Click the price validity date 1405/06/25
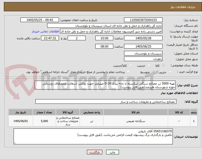The width and height of the screenshot is (202, 159). click(143, 46)
